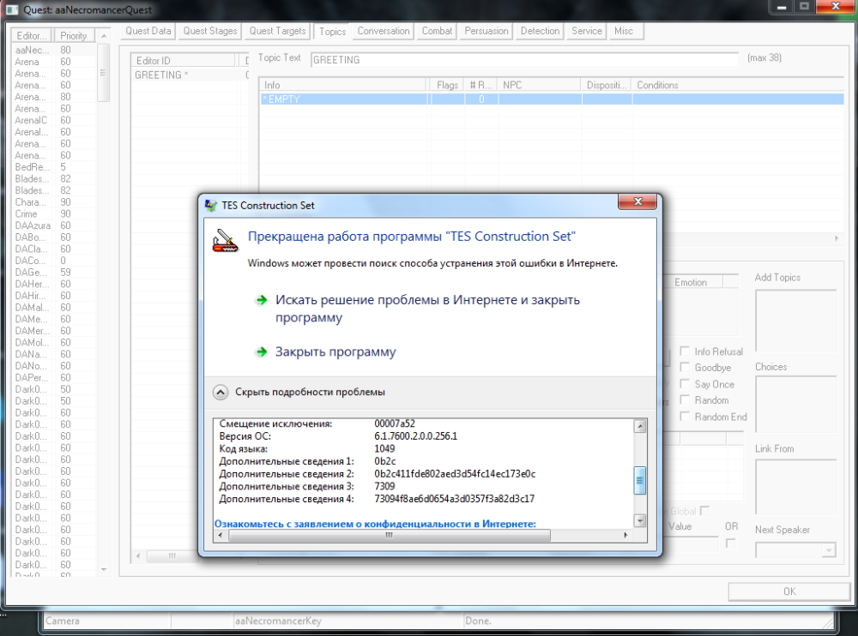Choose Искать решение проблемы в Интернете option
This screenshot has width=858, height=636.
click(427, 309)
